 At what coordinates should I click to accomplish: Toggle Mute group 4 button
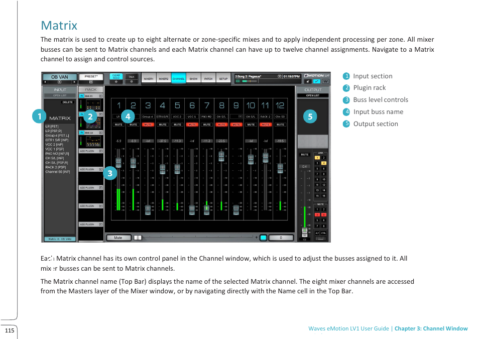tap(323, 215)
